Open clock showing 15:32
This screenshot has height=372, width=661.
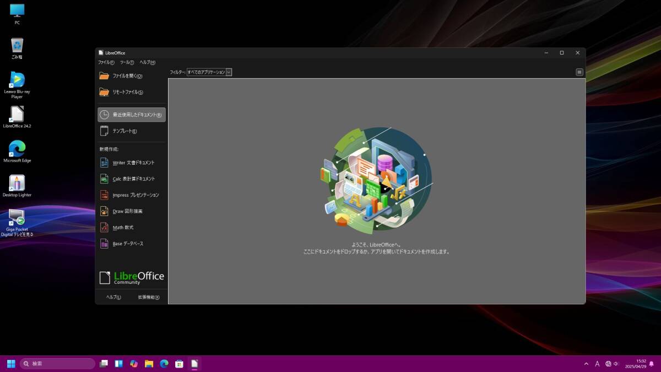pyautogui.click(x=635, y=364)
